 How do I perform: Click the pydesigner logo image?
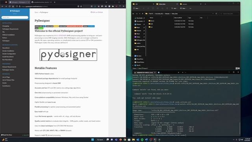pos(68,55)
